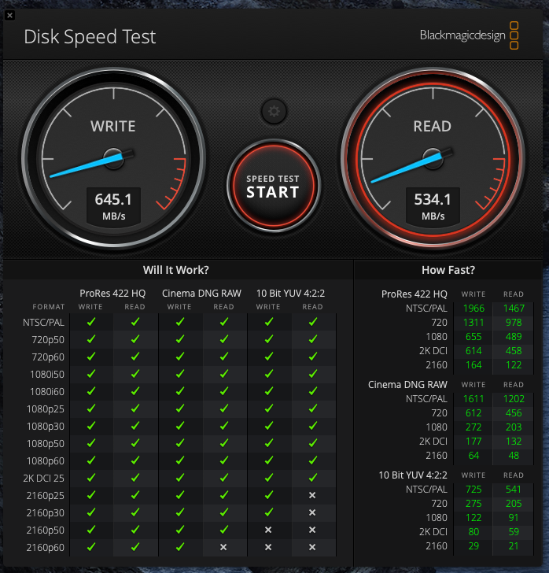Click 2160p50 10 Bit YUV write X mark
Screen dimensions: 549x573
point(268,530)
